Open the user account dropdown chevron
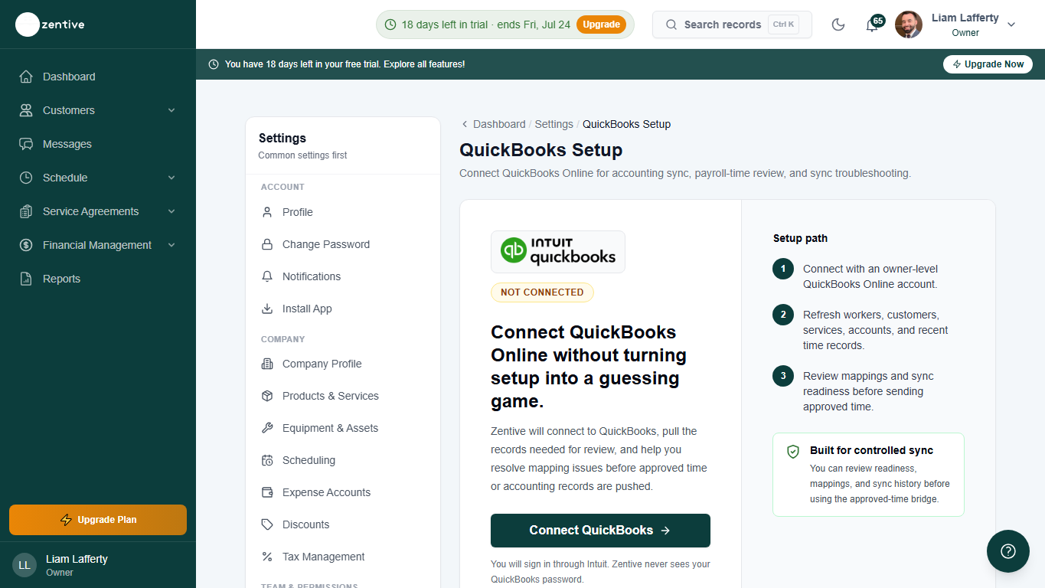1045x588 pixels. tap(1011, 24)
